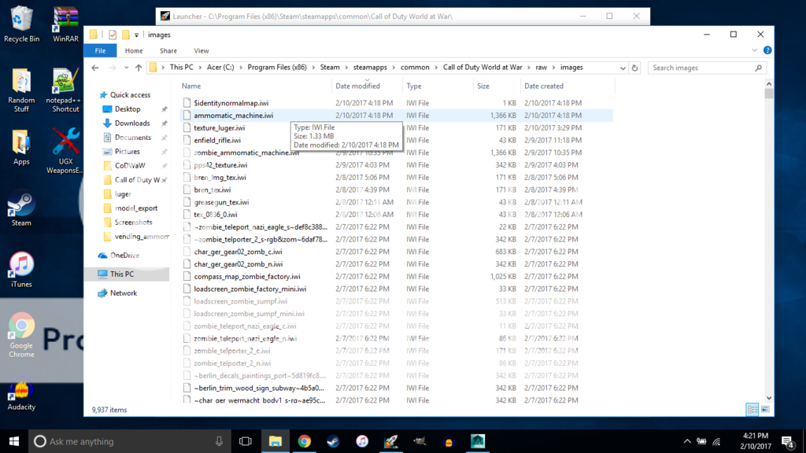Select Network in navigation pane
Viewport: 806px width, 453px height.
124,293
